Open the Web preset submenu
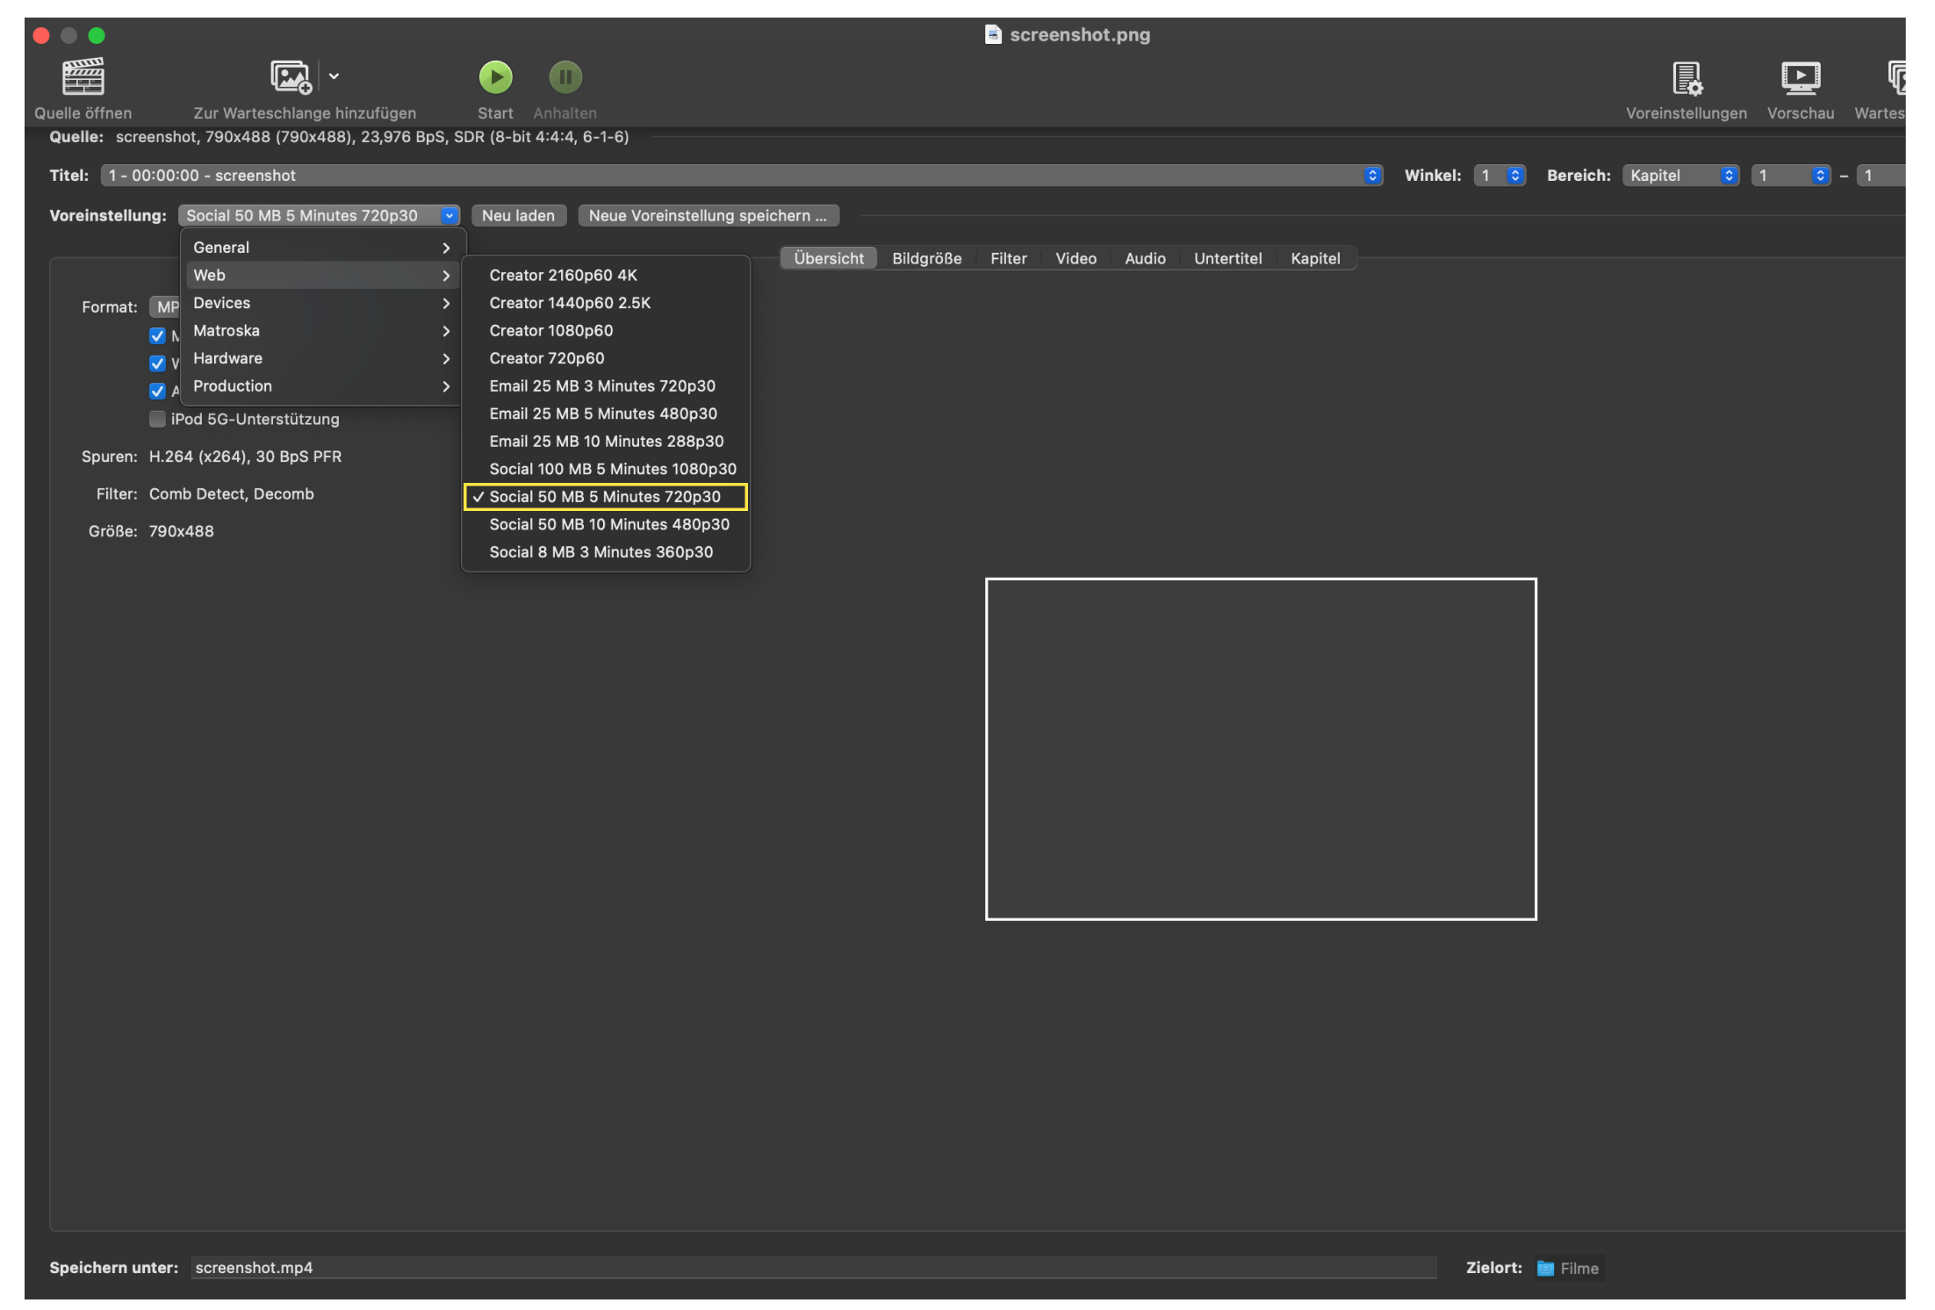 pyautogui.click(x=322, y=276)
